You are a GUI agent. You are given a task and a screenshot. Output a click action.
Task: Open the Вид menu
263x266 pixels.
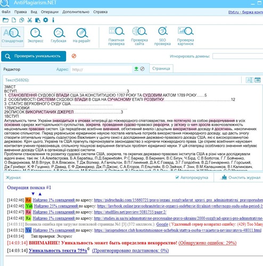click(x=34, y=12)
